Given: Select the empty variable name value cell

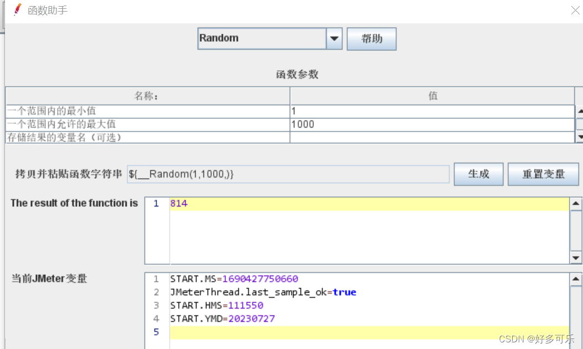Looking at the screenshot, I should click(x=432, y=138).
